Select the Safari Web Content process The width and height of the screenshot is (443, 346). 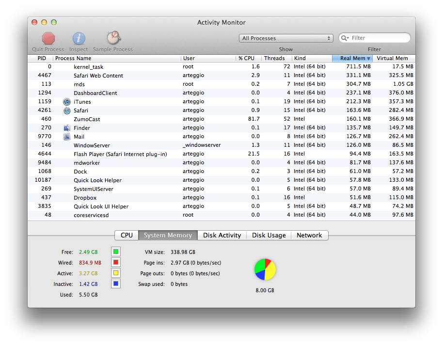[221, 76]
